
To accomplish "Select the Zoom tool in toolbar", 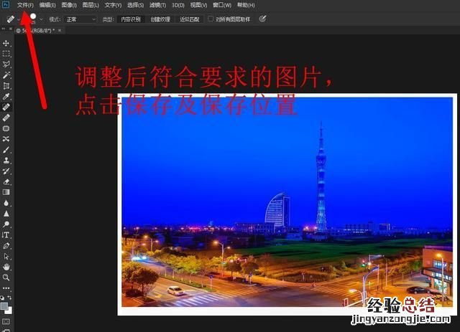I will click(6, 277).
